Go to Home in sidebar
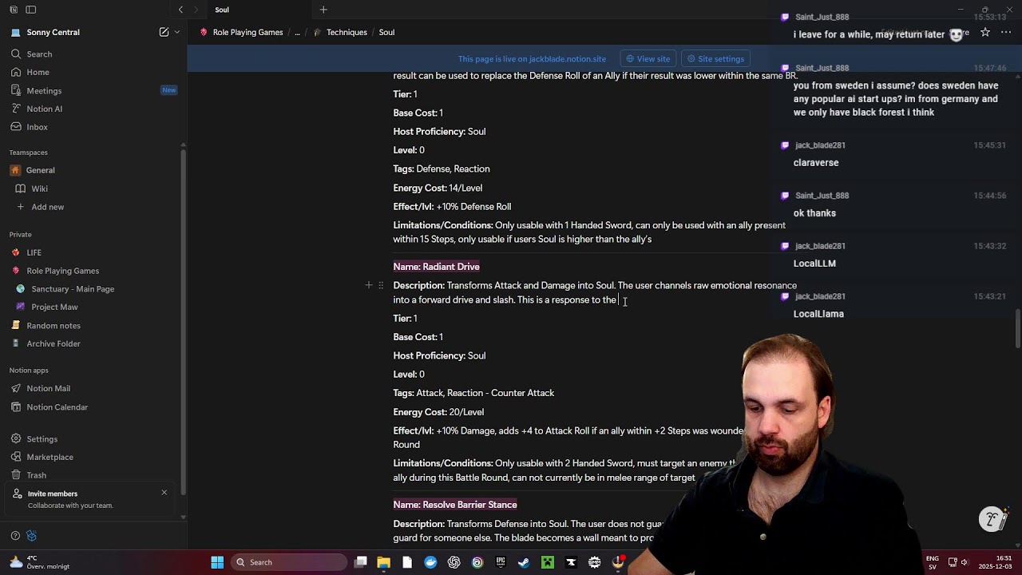This screenshot has height=575, width=1022. [38, 72]
